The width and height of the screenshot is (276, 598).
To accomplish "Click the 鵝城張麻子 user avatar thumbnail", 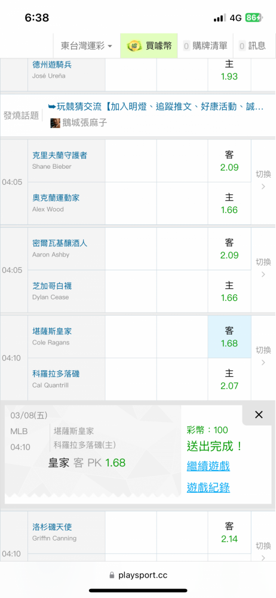I will click(56, 123).
